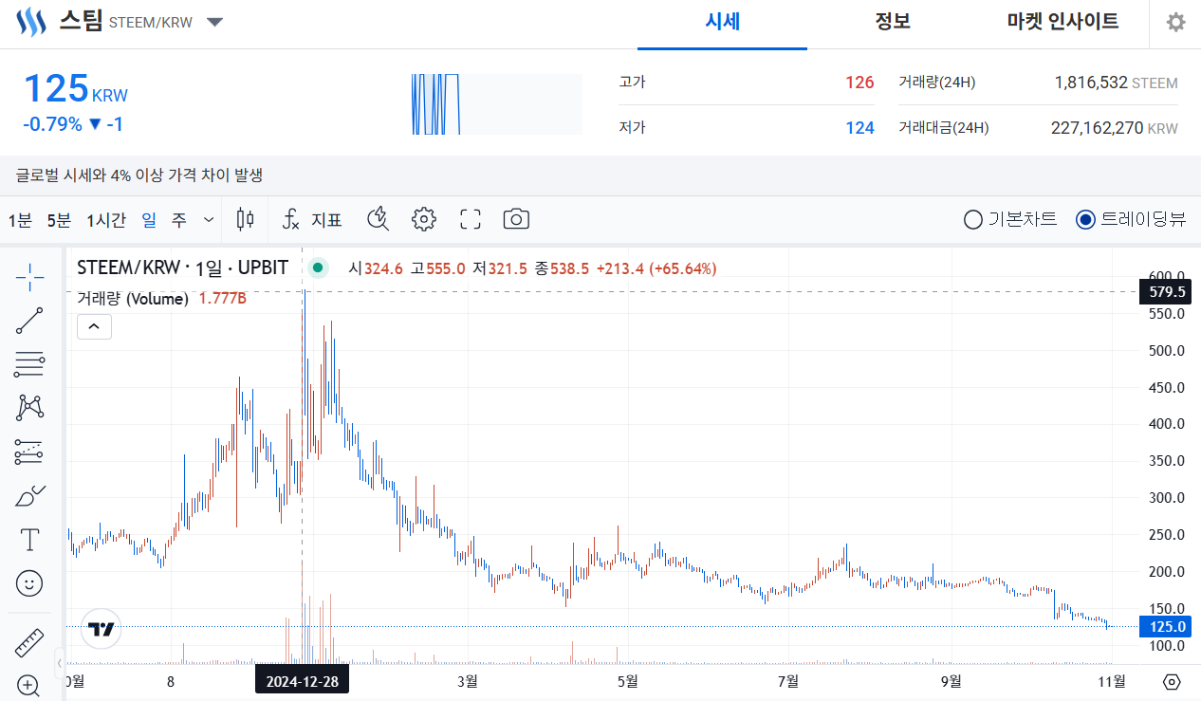Take a chart snapshot with camera icon
This screenshot has height=701, width=1201.
click(515, 220)
